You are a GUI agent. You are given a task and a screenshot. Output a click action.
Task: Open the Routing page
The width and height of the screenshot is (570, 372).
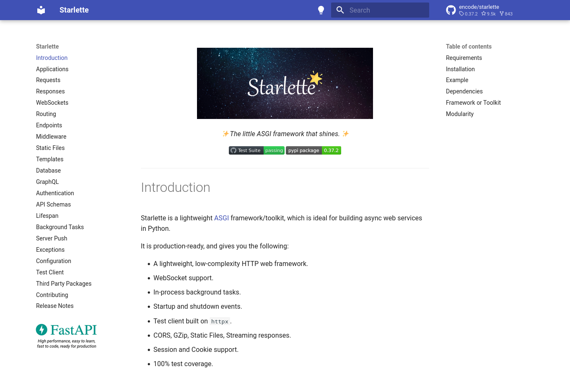coord(46,114)
